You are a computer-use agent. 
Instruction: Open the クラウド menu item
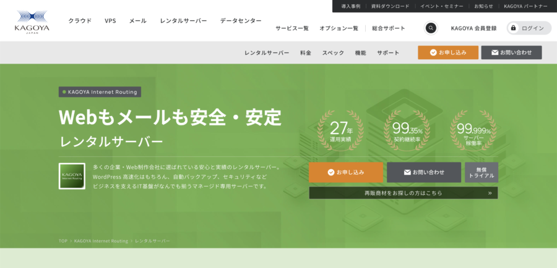click(80, 21)
